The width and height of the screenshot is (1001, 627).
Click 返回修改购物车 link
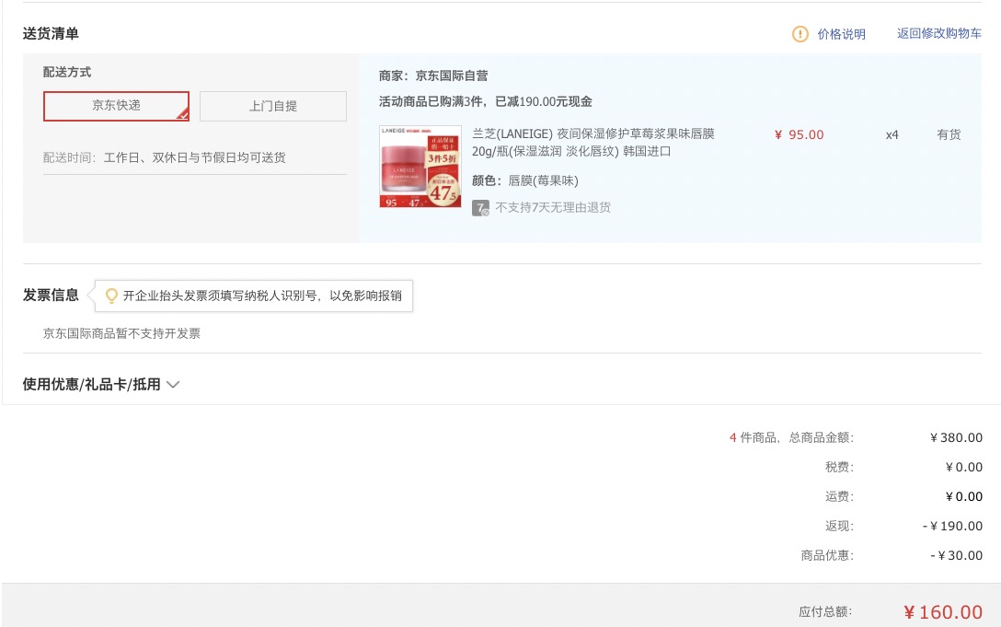click(939, 33)
